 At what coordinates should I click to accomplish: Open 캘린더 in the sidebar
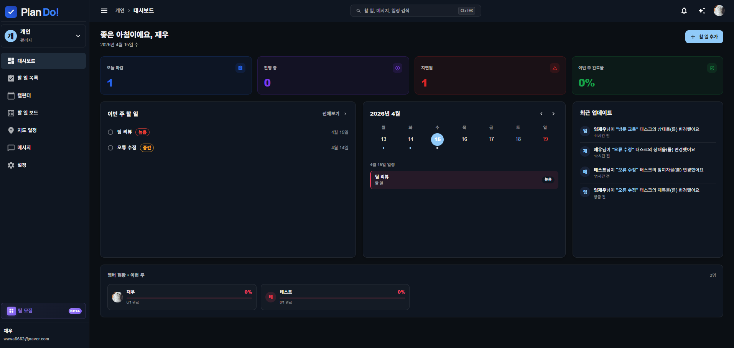(24, 95)
